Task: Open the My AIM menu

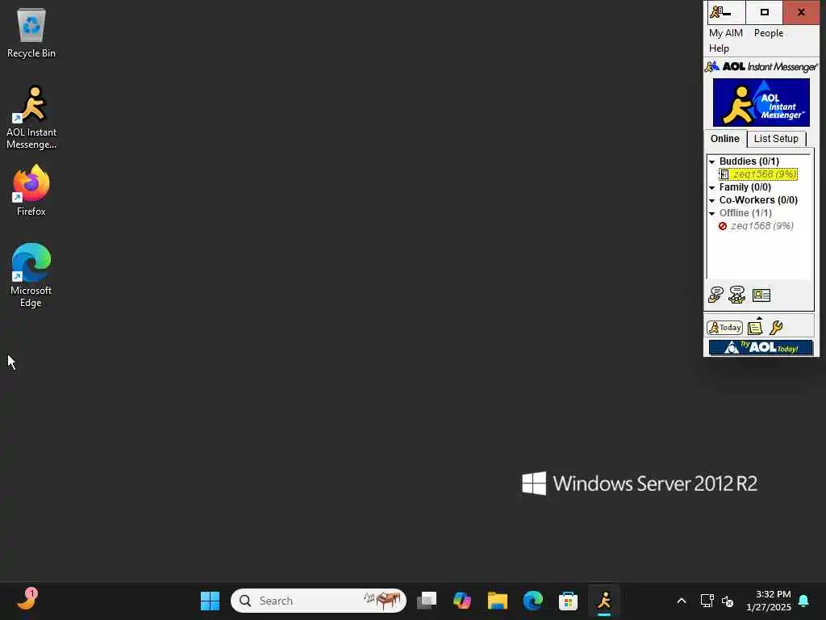Action: tap(725, 32)
